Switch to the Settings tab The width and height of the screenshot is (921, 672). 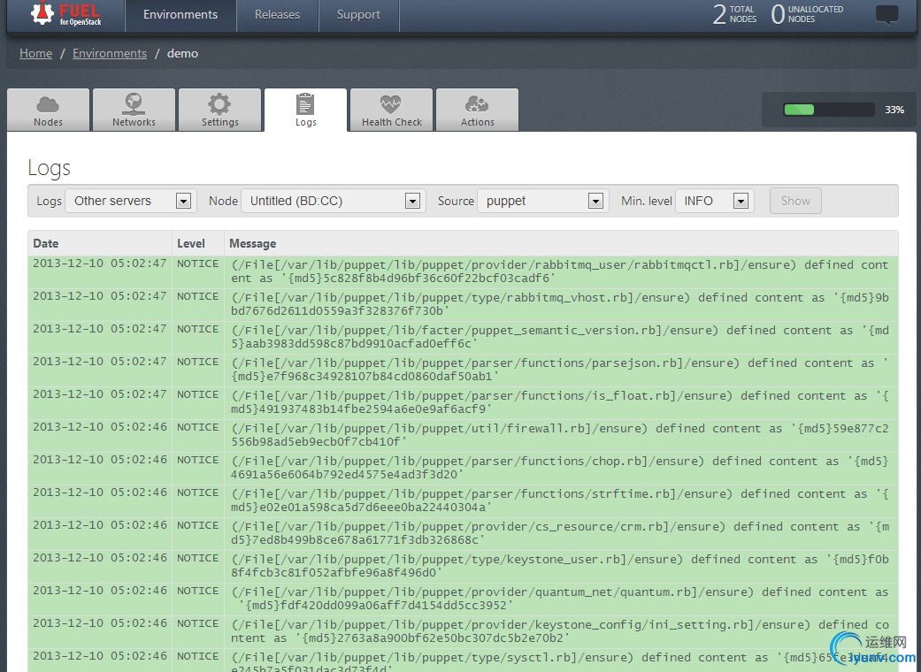point(219,110)
